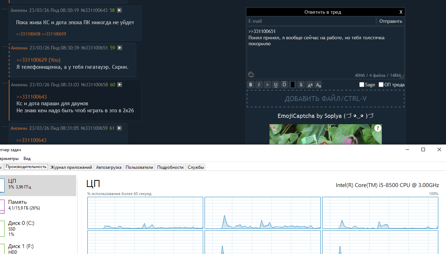Click the Отправить button
Viewport: 446px width, 254px height.
click(391, 21)
